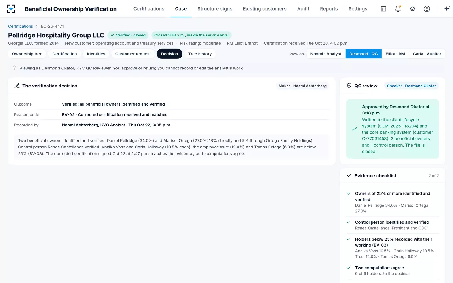View as Naomi · Analyst
The height and width of the screenshot is (283, 453).
point(326,54)
